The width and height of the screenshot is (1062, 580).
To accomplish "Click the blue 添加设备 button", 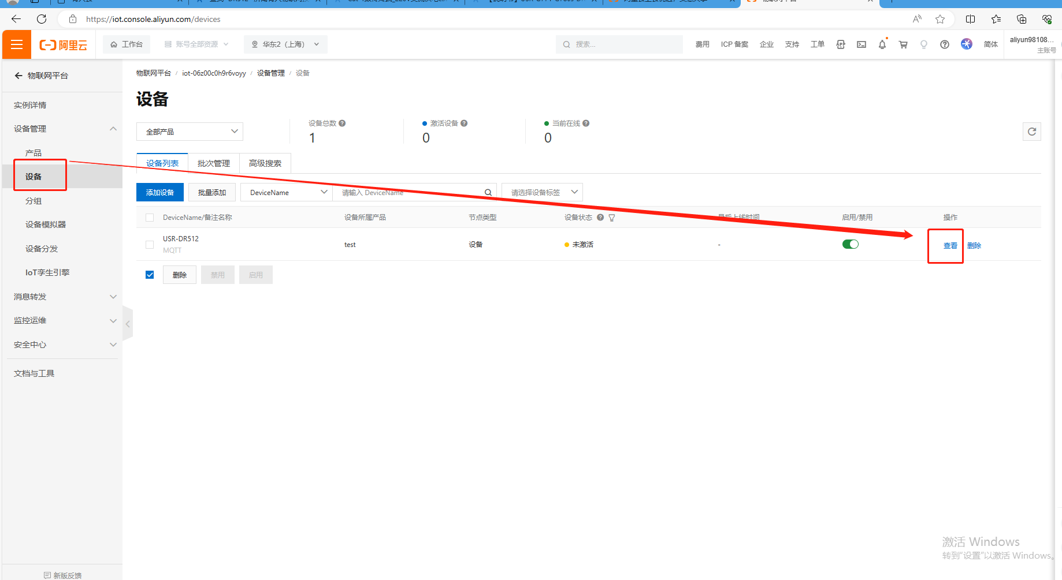I will (x=160, y=193).
